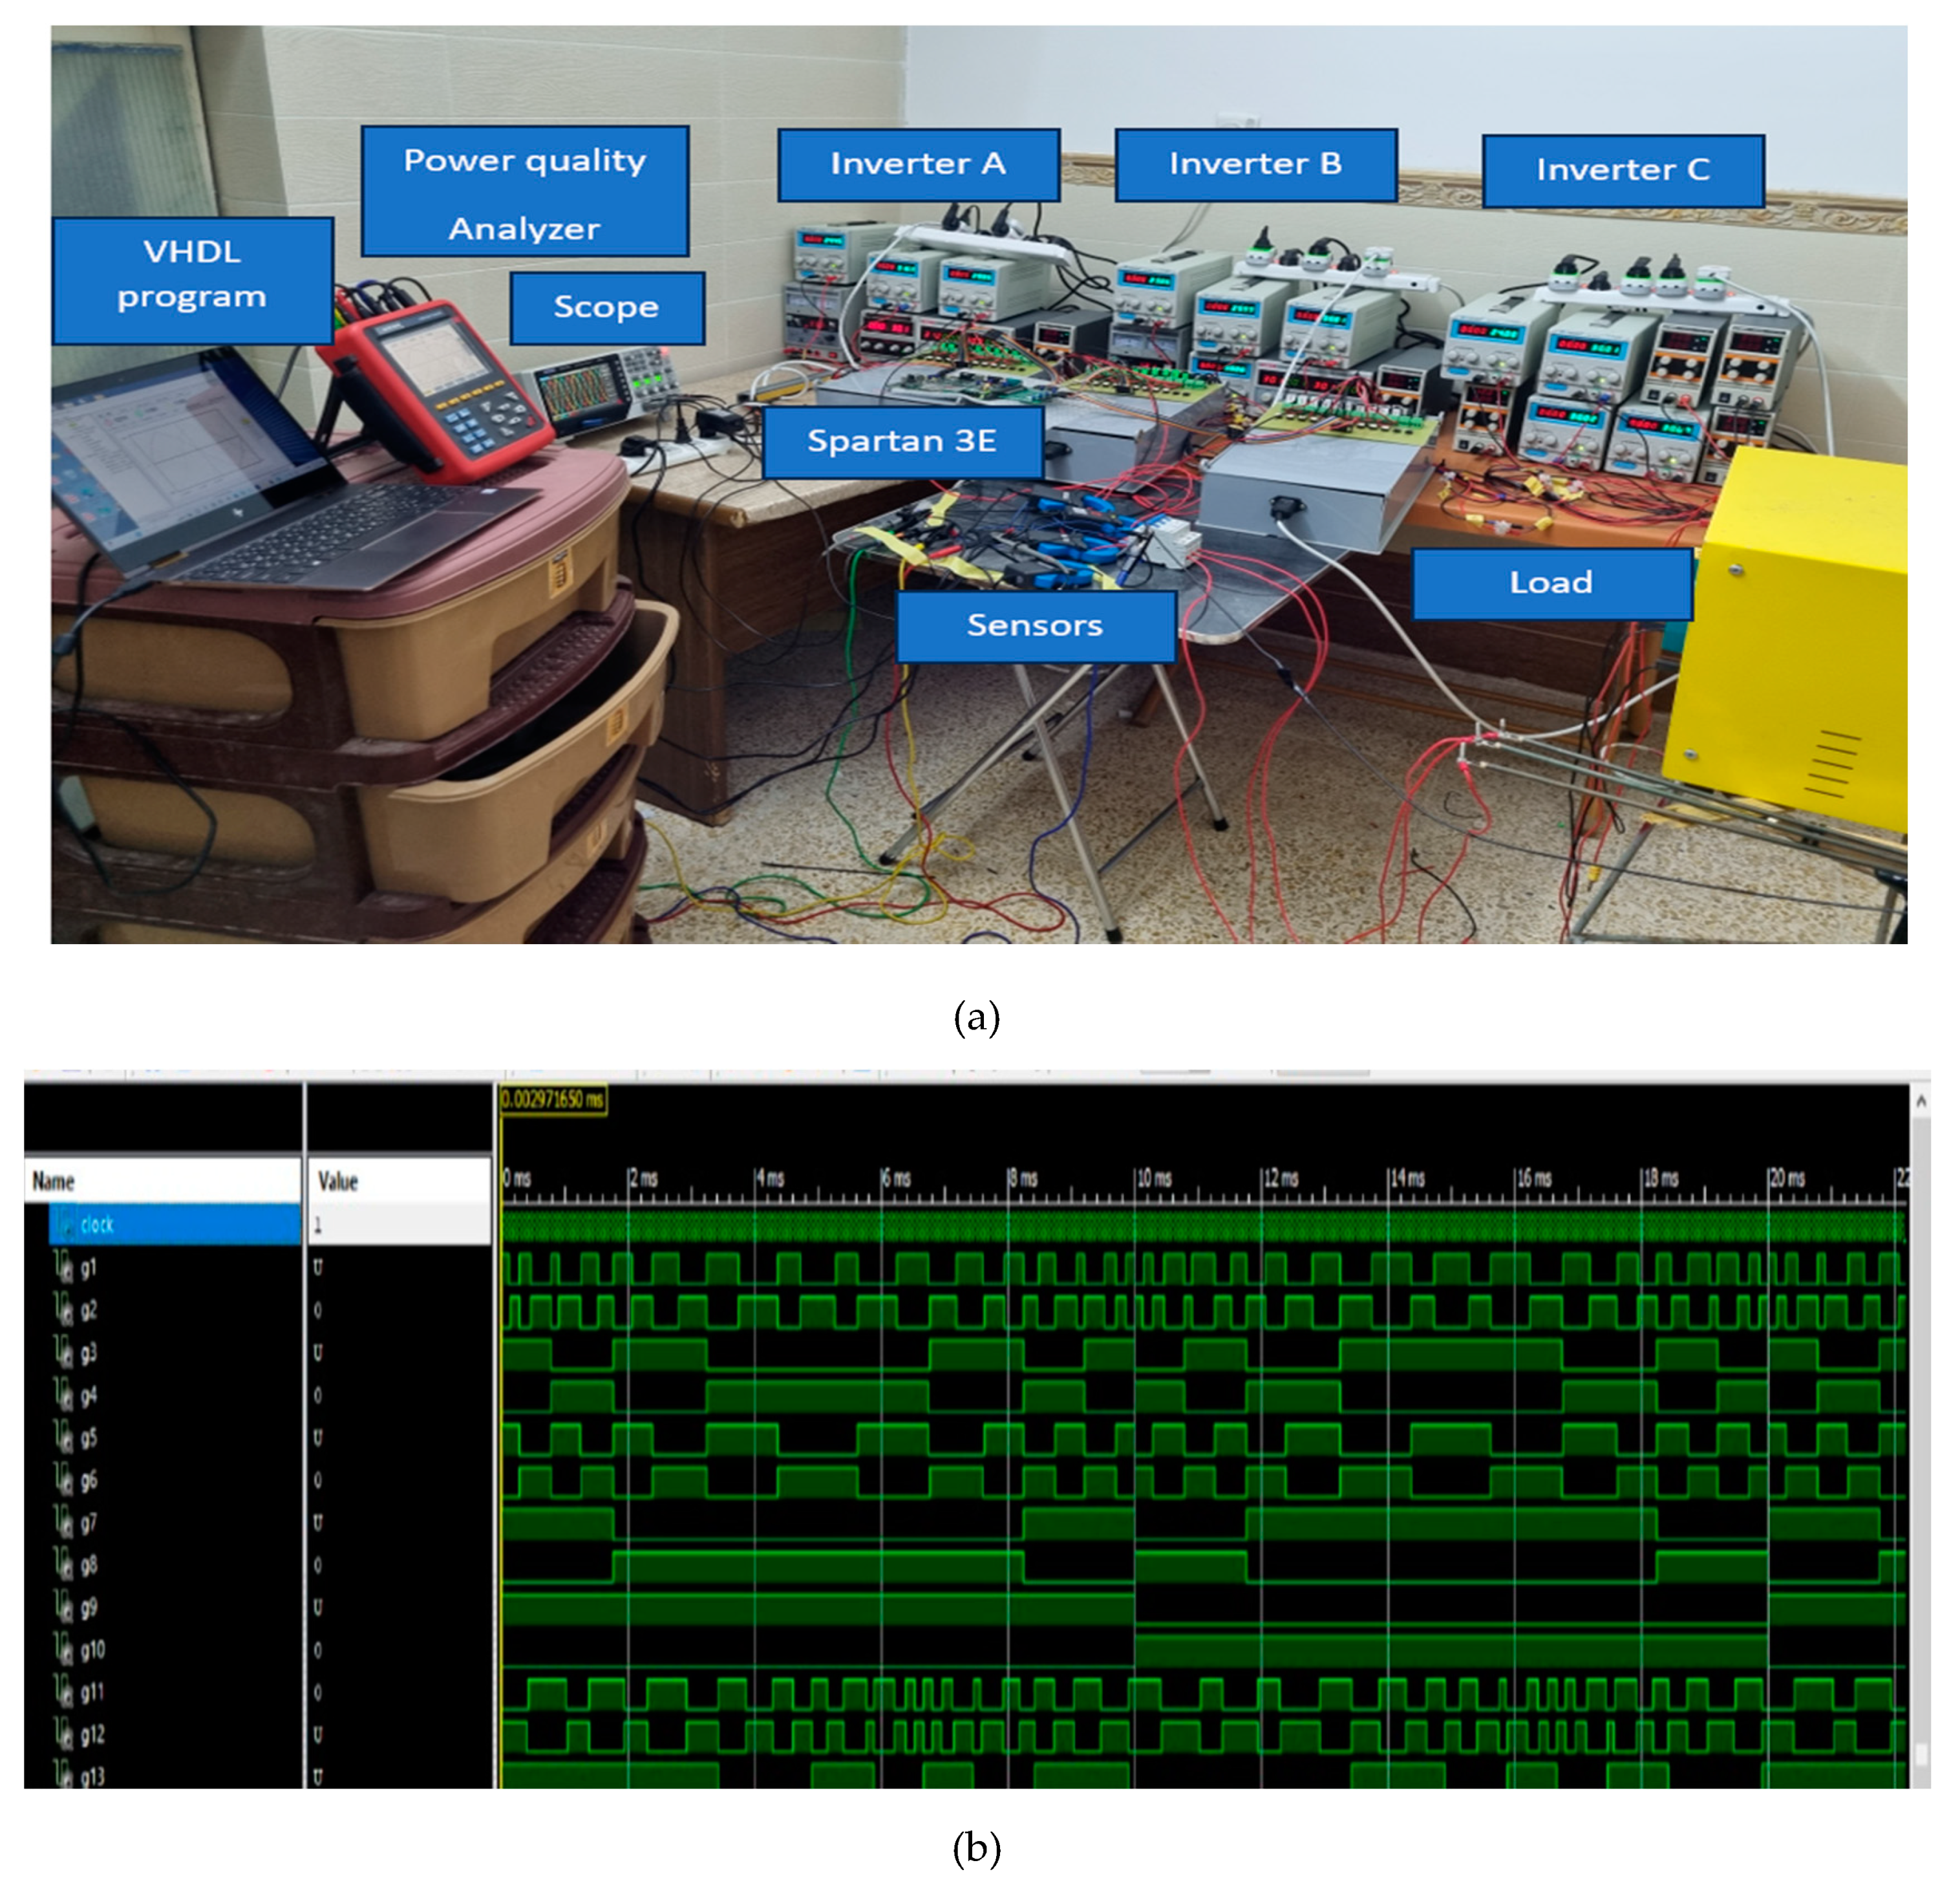Viewport: 1960px width, 1885px height.
Task: Click the Power quality Analyzer label
Action: tap(525, 192)
